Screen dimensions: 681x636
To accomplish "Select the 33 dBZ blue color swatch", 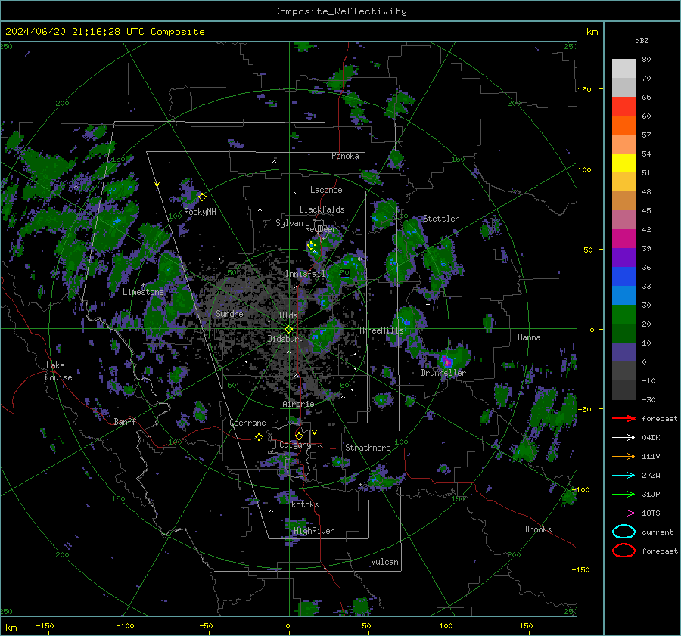I will (x=623, y=277).
